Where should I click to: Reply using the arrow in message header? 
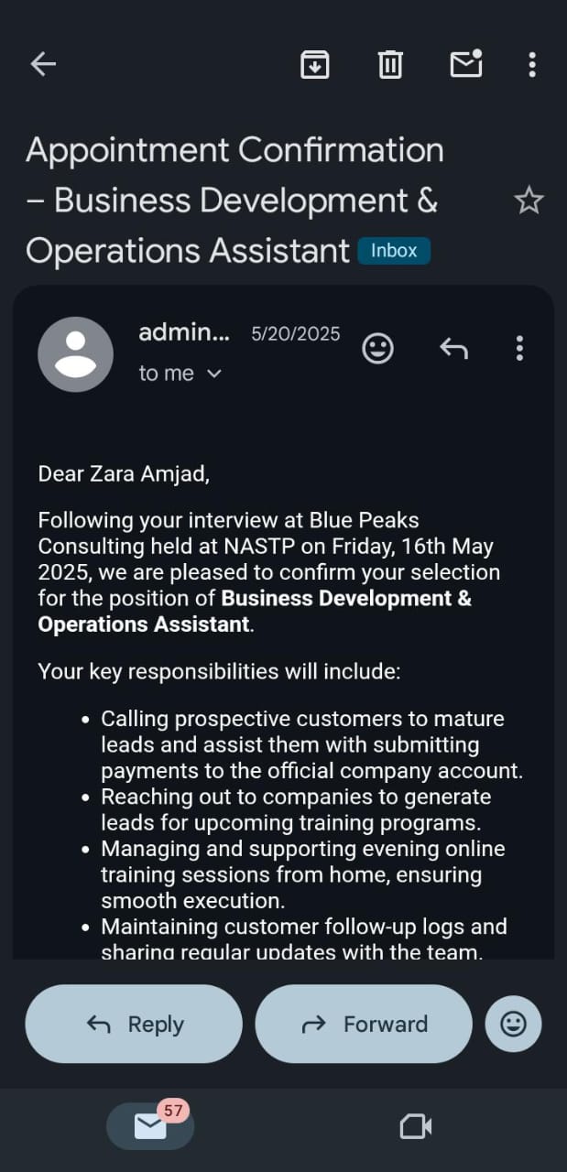coord(453,348)
